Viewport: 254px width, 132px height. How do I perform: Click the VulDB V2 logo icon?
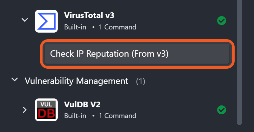(46, 110)
